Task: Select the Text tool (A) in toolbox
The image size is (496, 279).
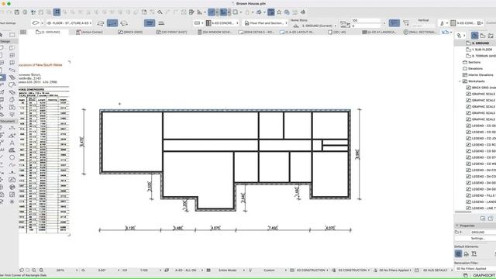Action: 12,143
